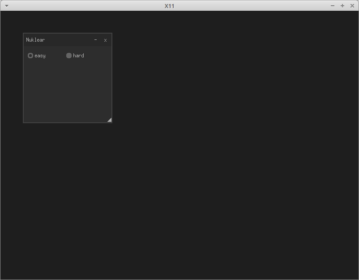Click the resize grip of the Nuklear panel
This screenshot has width=359, height=280.
pos(109,120)
